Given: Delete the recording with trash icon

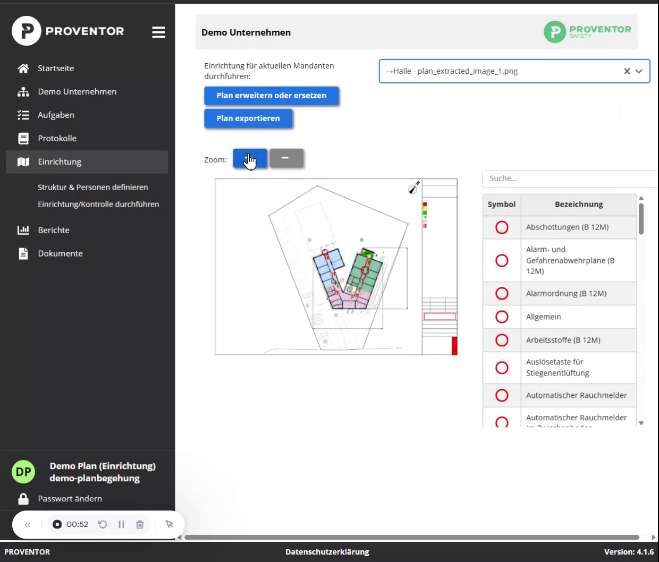Looking at the screenshot, I should coord(140,524).
